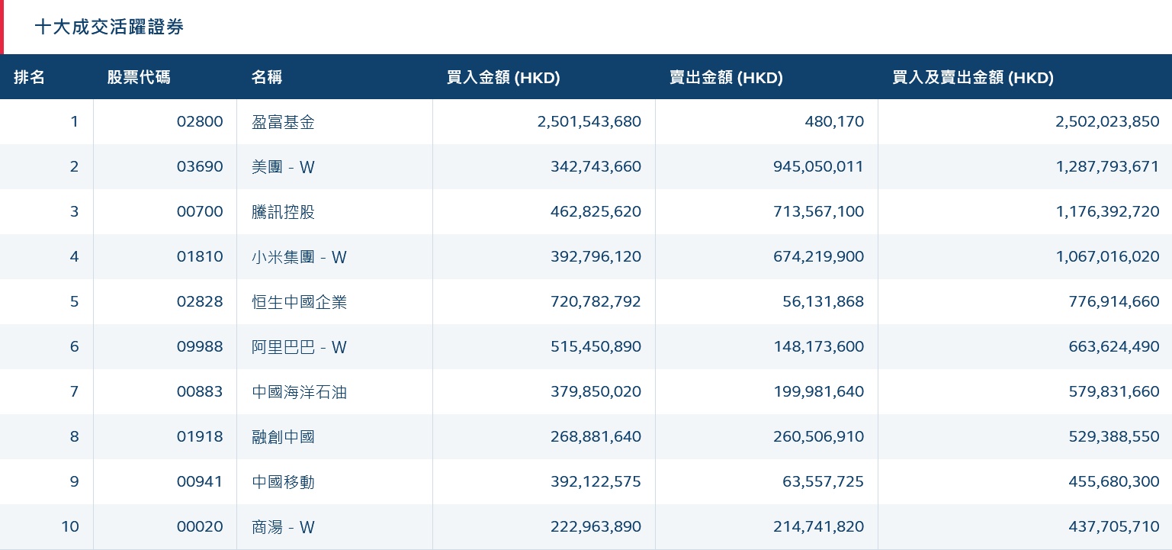The image size is (1172, 550).
Task: Click total turnover 1,176,392,720
Action: point(1108,212)
